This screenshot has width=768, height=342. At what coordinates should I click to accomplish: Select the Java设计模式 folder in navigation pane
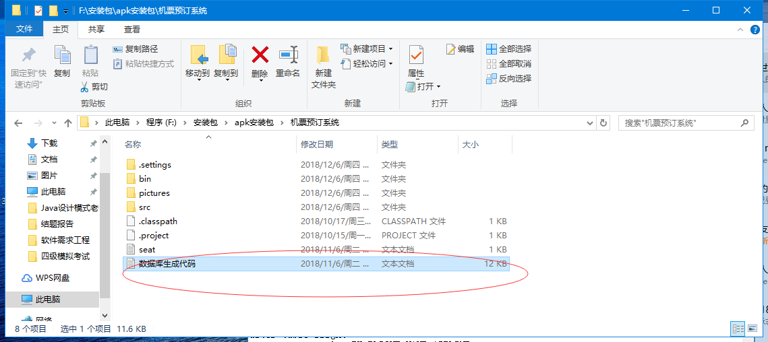pos(63,208)
